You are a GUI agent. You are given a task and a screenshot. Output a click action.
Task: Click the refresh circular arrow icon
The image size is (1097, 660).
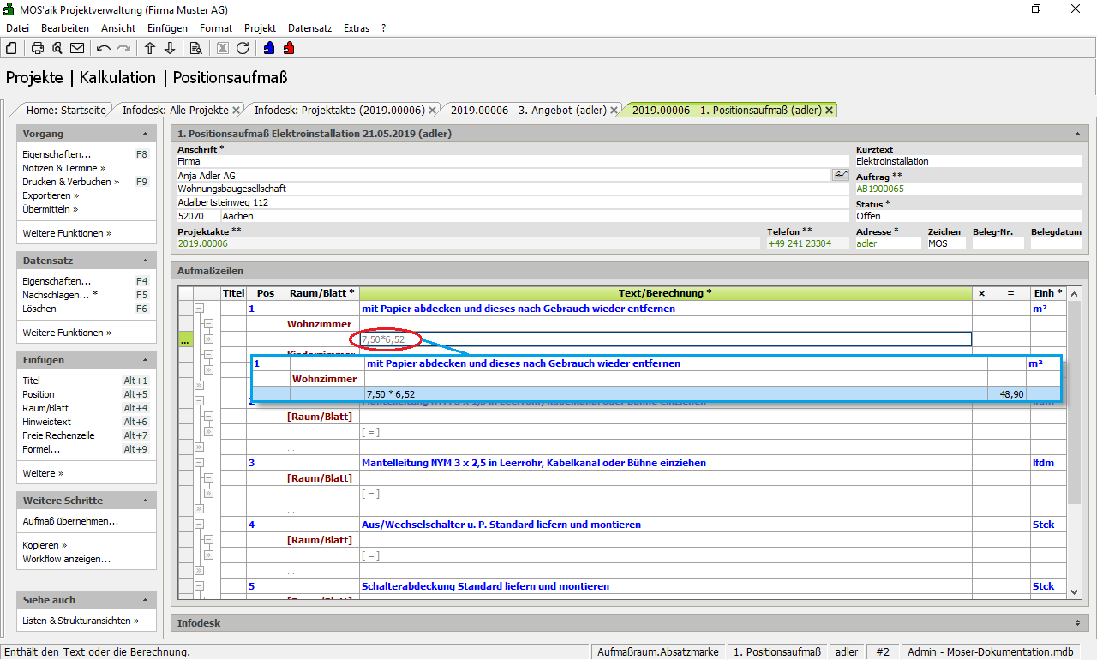[243, 48]
